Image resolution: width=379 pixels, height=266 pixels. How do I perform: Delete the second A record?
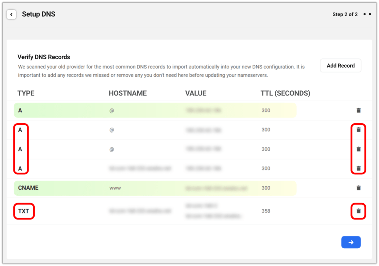tap(358, 130)
